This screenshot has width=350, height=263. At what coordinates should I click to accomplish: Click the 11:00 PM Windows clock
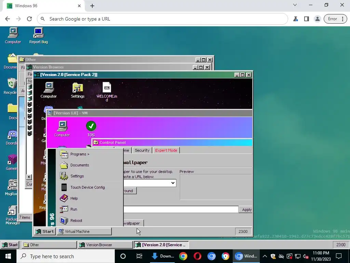coord(321,256)
